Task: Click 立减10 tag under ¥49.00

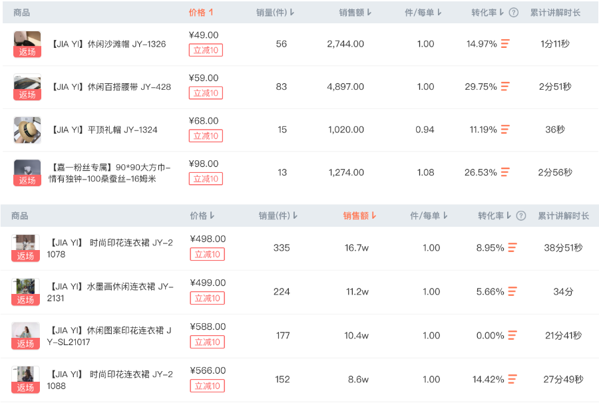Action: click(206, 51)
